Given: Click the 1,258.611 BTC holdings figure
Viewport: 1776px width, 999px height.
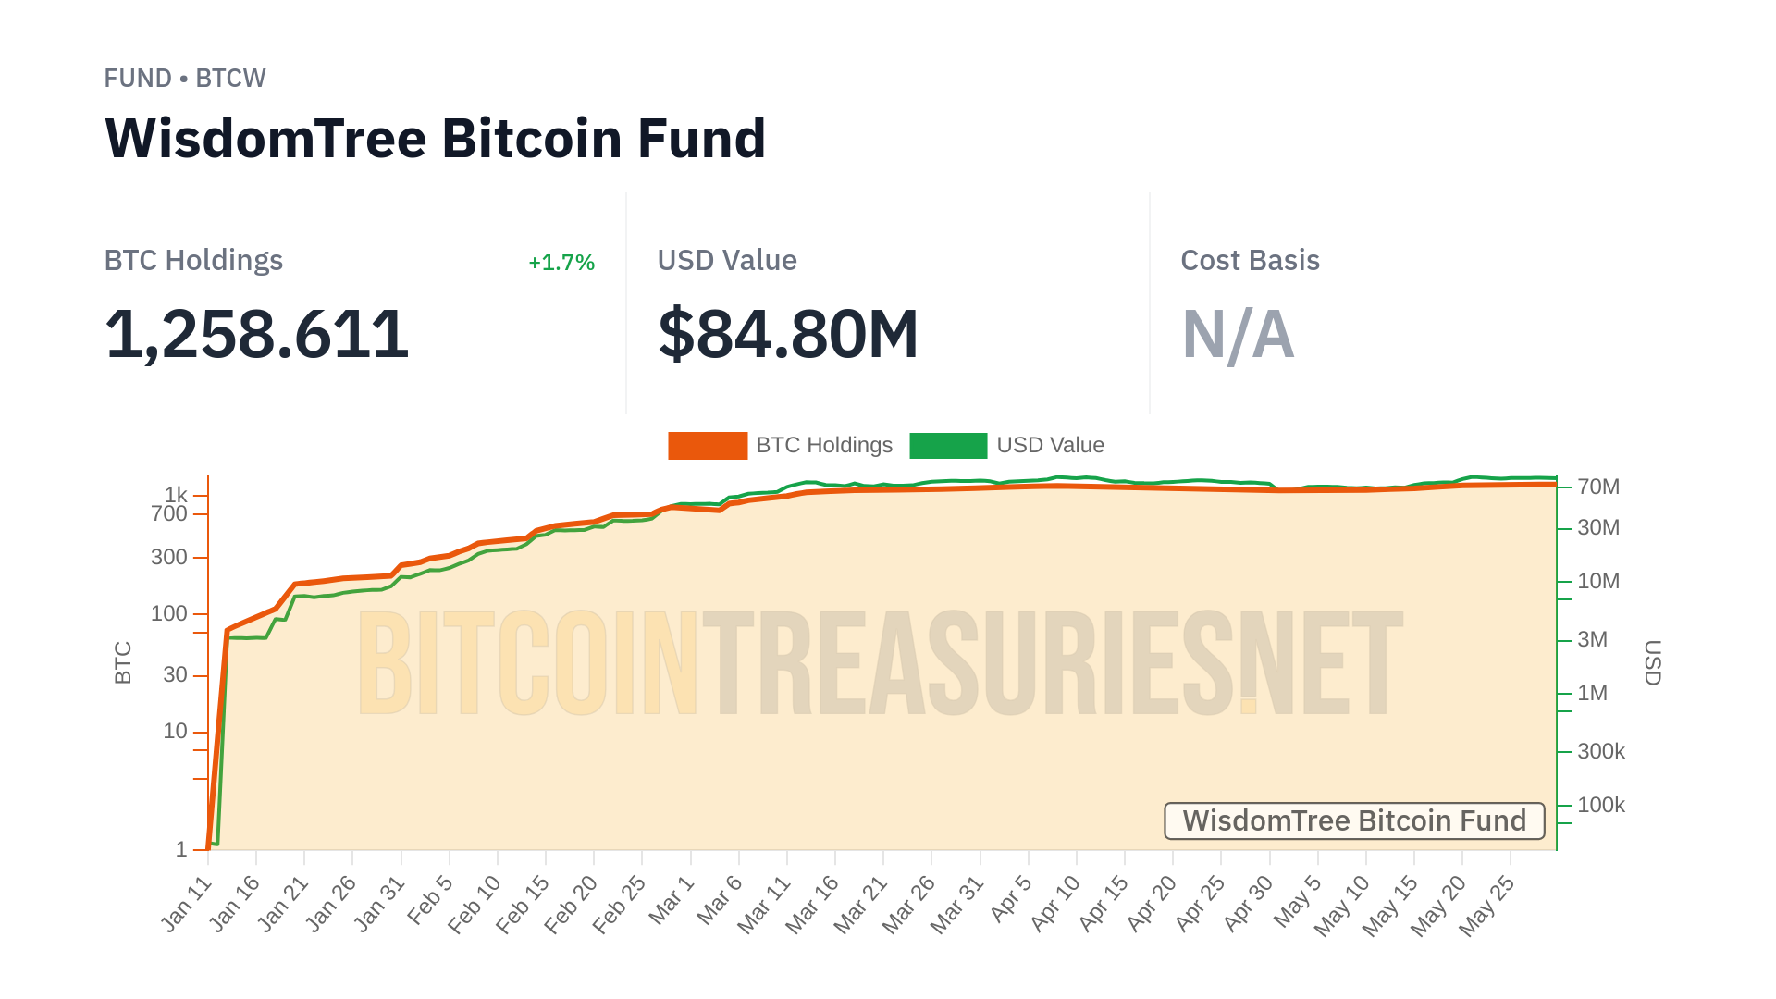Looking at the screenshot, I should coord(256,334).
